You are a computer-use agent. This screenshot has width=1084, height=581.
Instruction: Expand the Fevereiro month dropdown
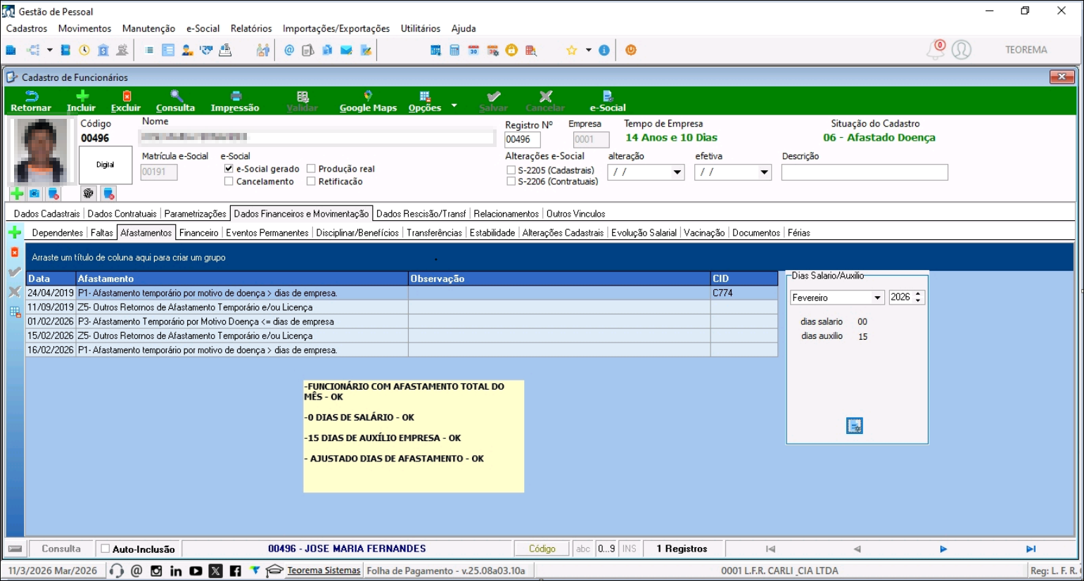point(877,298)
